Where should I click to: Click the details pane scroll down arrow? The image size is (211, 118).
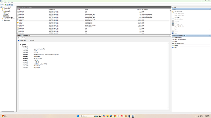pos(168,108)
